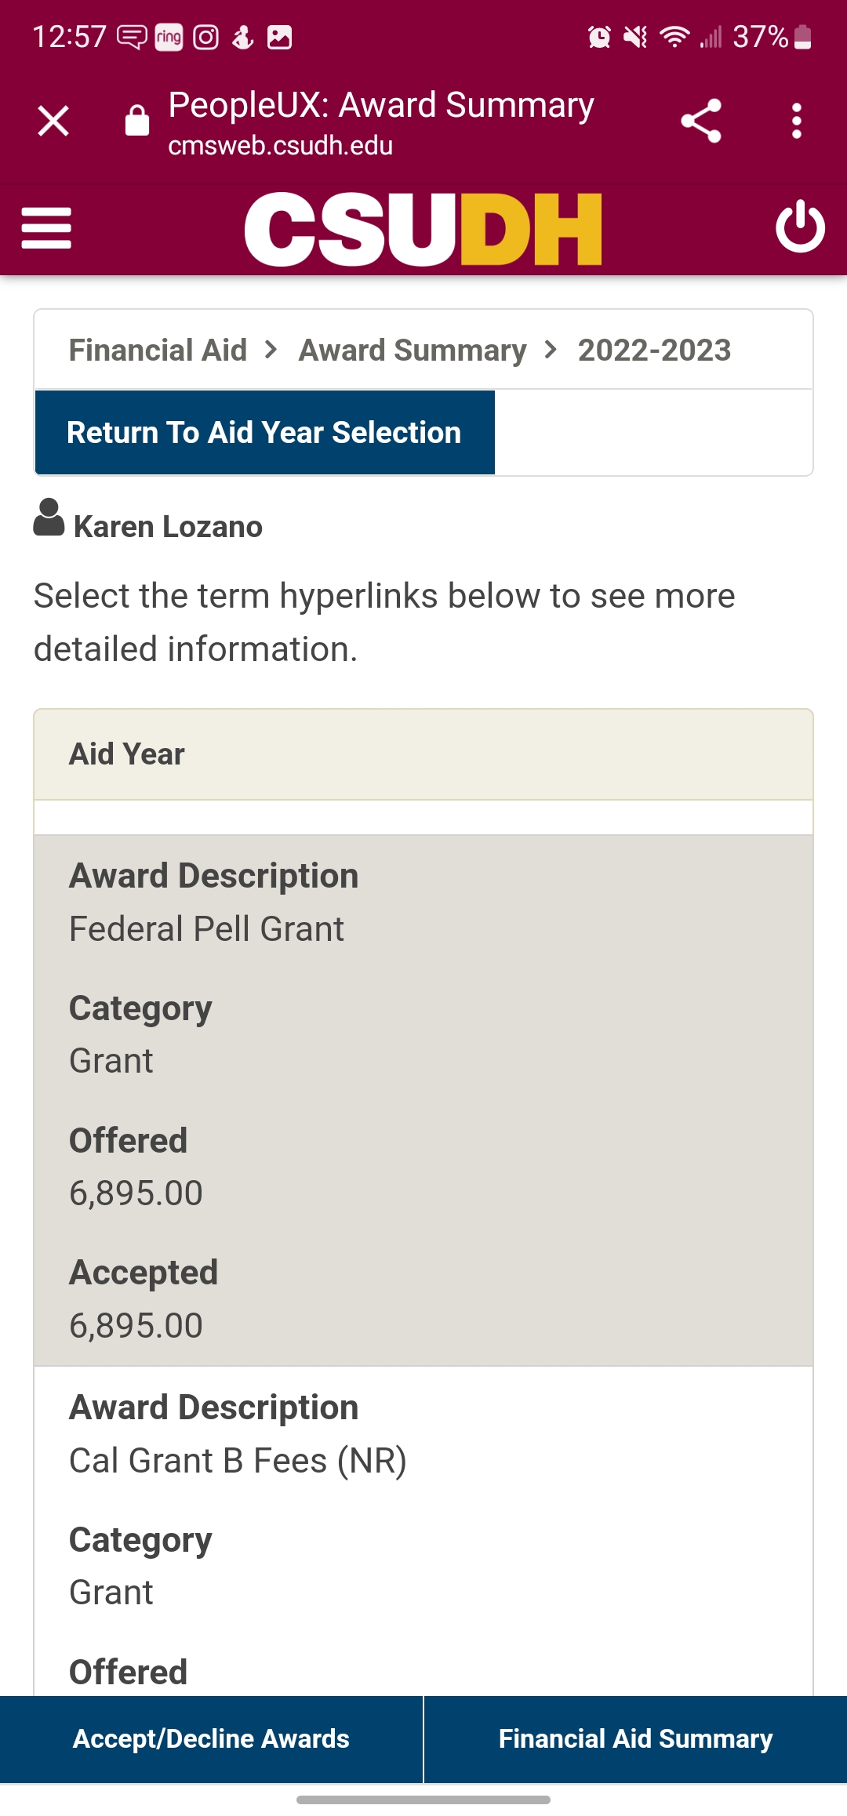The image size is (847, 1816).
Task: Tap the Aid Year header panel
Action: [x=423, y=754]
